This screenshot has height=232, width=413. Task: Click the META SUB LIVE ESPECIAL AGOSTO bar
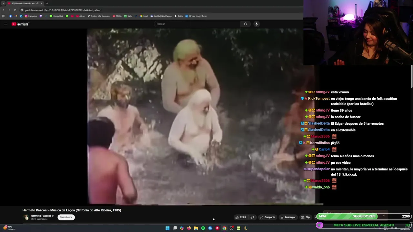click(x=364, y=225)
